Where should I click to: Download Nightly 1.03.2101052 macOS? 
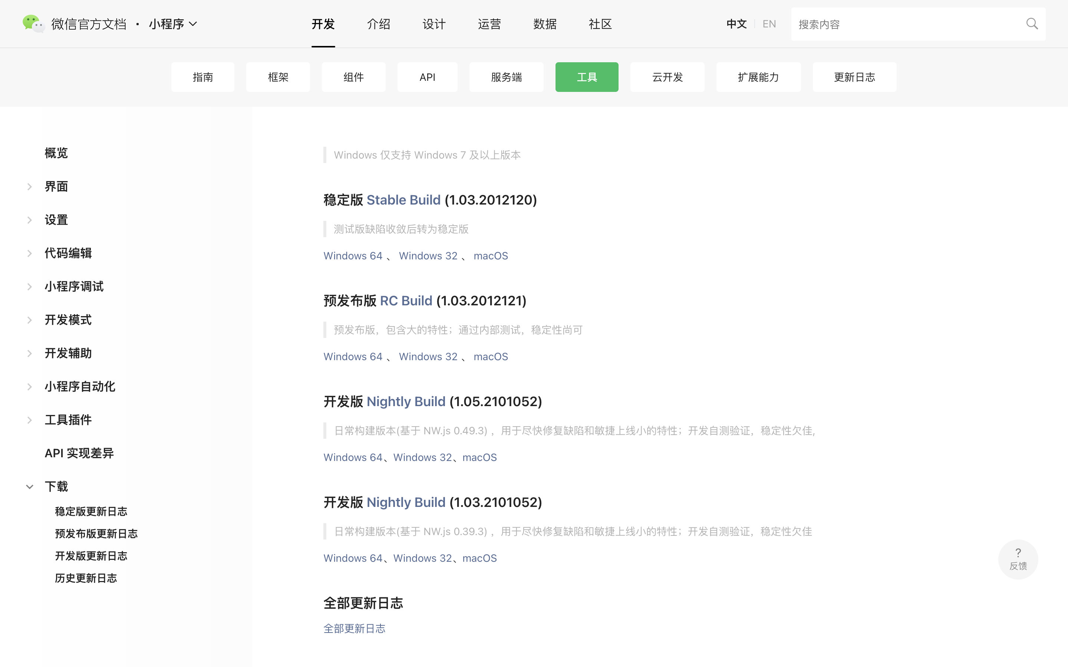point(480,558)
